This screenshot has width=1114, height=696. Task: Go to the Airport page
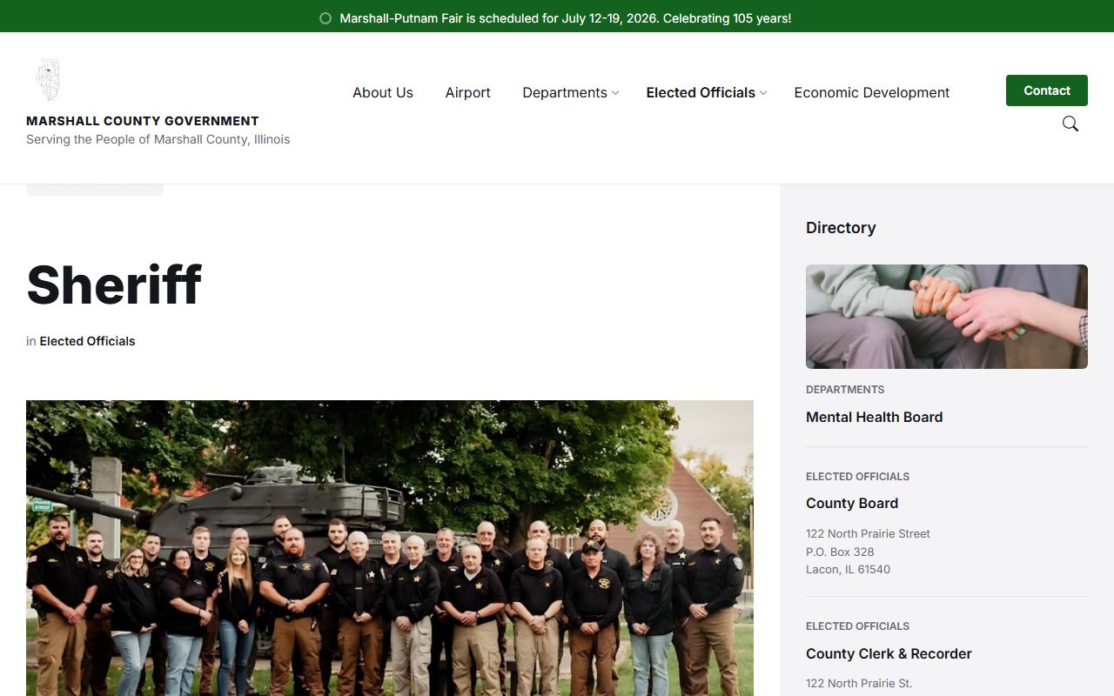468,92
